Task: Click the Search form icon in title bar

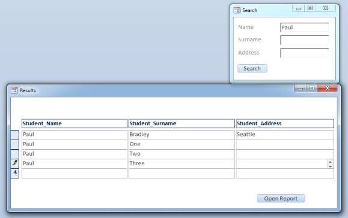Action: click(237, 10)
